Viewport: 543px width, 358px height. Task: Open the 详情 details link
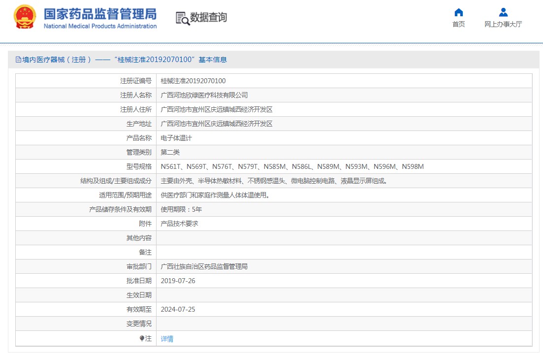click(x=166, y=338)
